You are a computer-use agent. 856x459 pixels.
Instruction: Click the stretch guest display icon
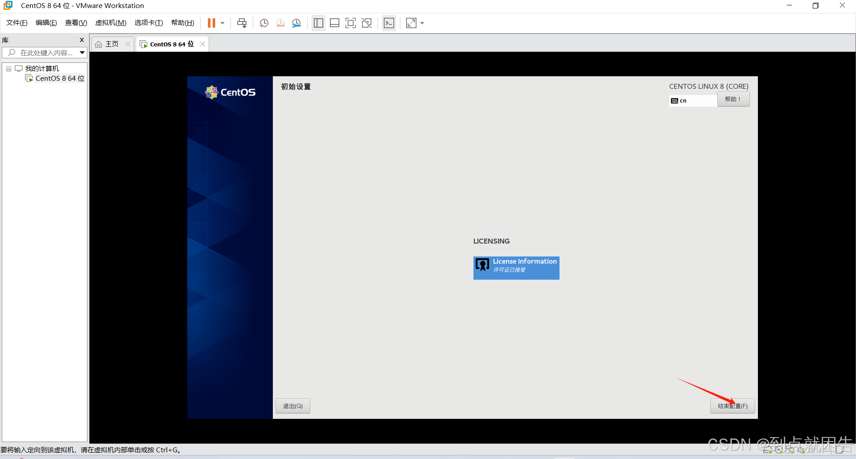click(411, 23)
